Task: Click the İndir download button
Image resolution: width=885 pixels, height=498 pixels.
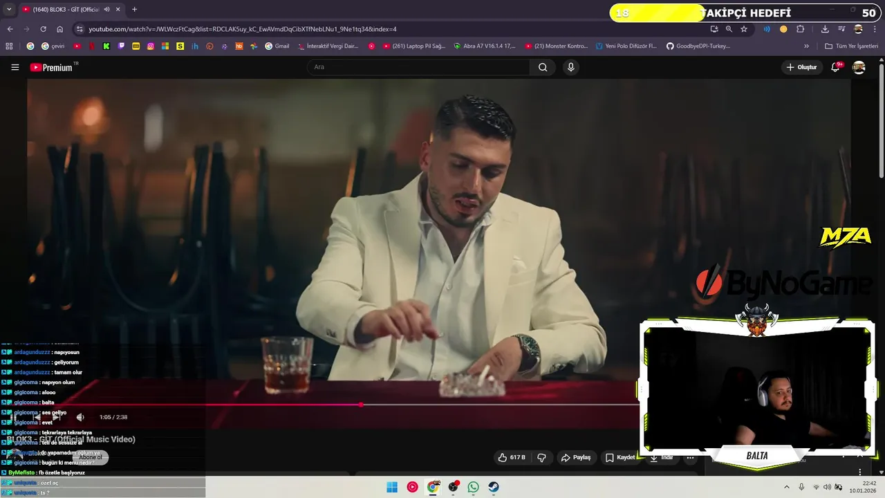Action: coord(662,457)
